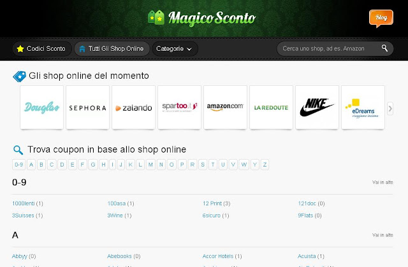Jump to letter Z shops
Screen dimensions: 408x267
pyautogui.click(x=265, y=165)
